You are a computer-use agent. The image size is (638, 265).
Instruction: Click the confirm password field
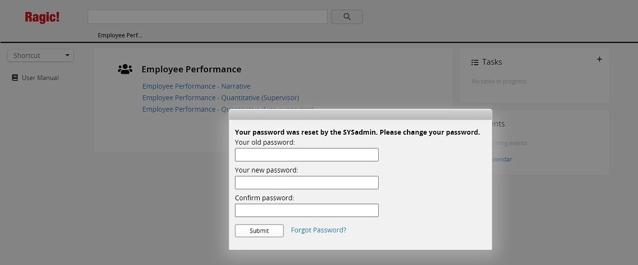307,210
